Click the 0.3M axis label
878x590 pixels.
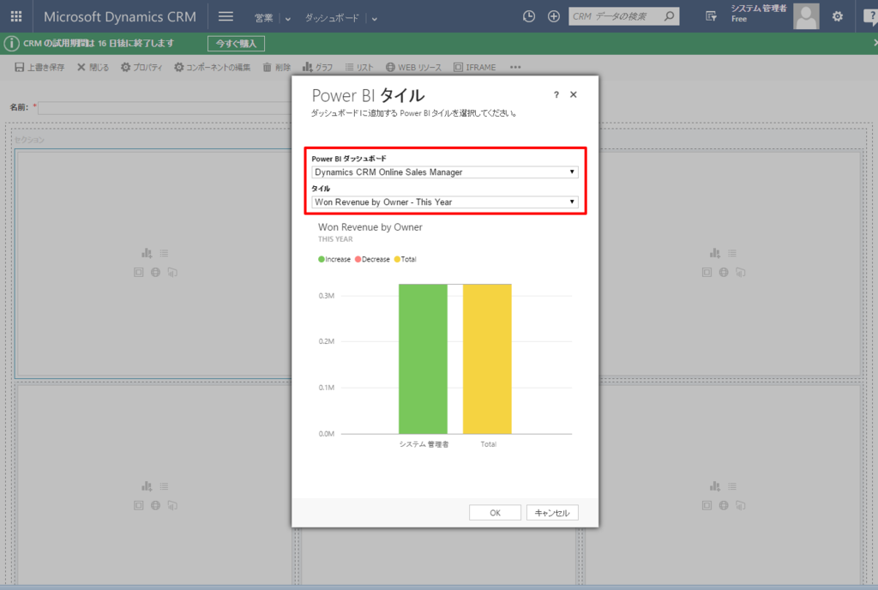[x=327, y=296]
